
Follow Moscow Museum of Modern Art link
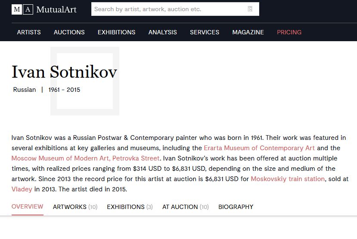[85, 158]
